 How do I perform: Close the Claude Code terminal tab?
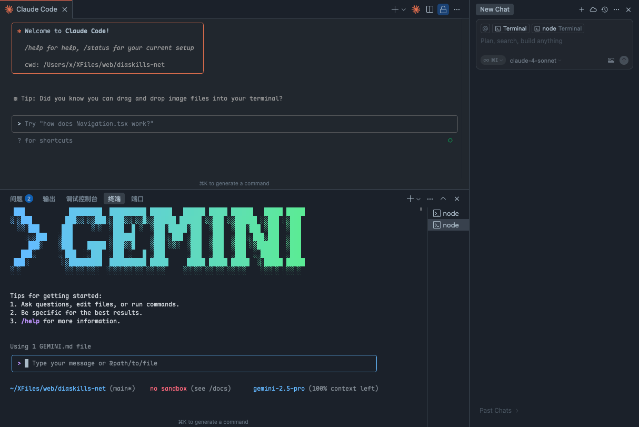(64, 9)
